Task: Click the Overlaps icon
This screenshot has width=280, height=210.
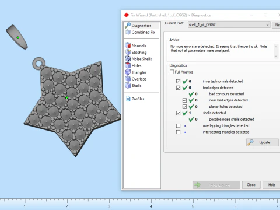Action: tap(128, 79)
